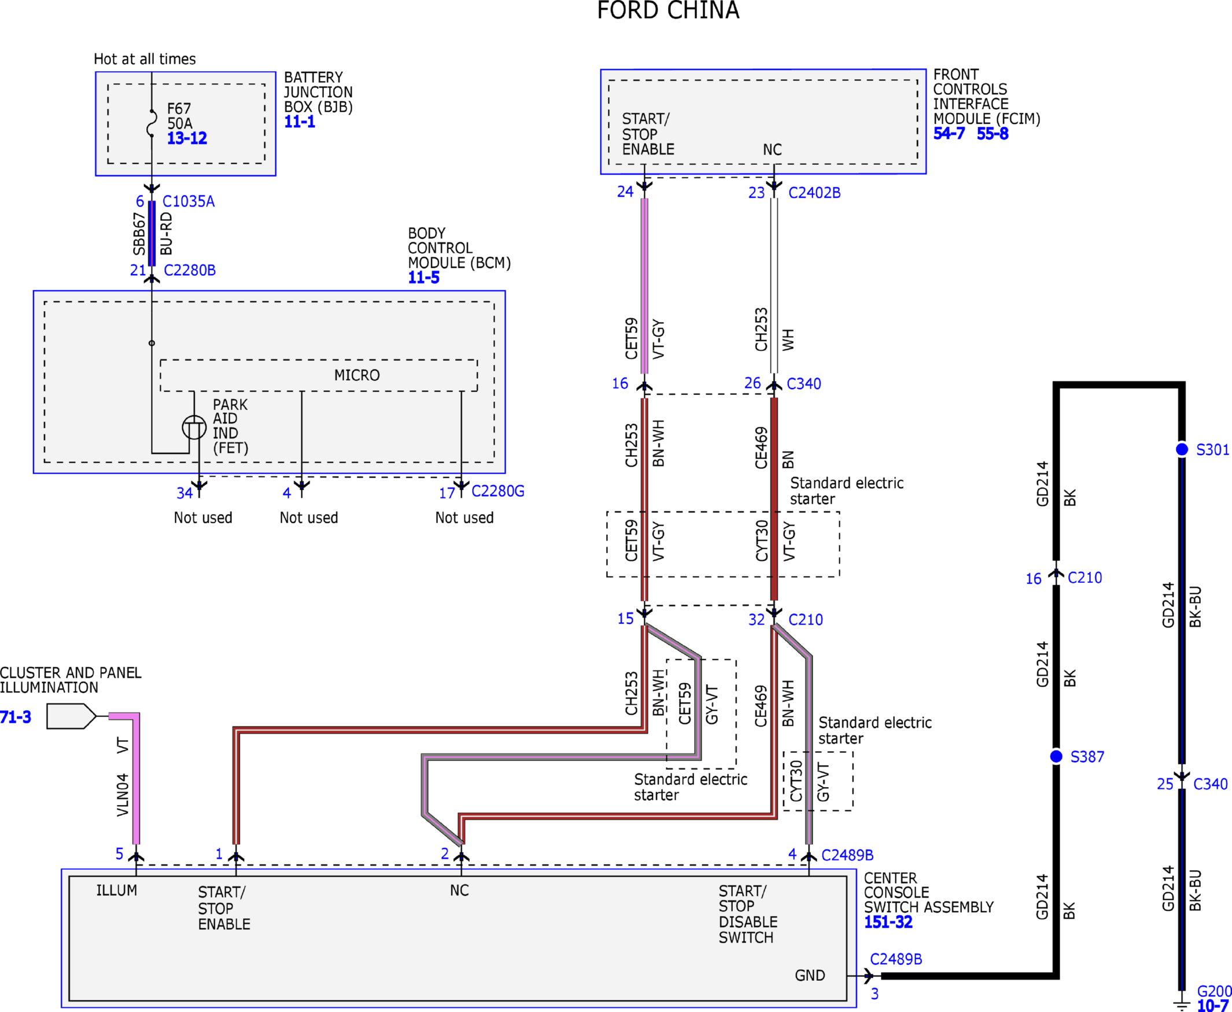The height and width of the screenshot is (1012, 1232).
Task: Click the G200 ground symbol
Action: (1182, 1004)
